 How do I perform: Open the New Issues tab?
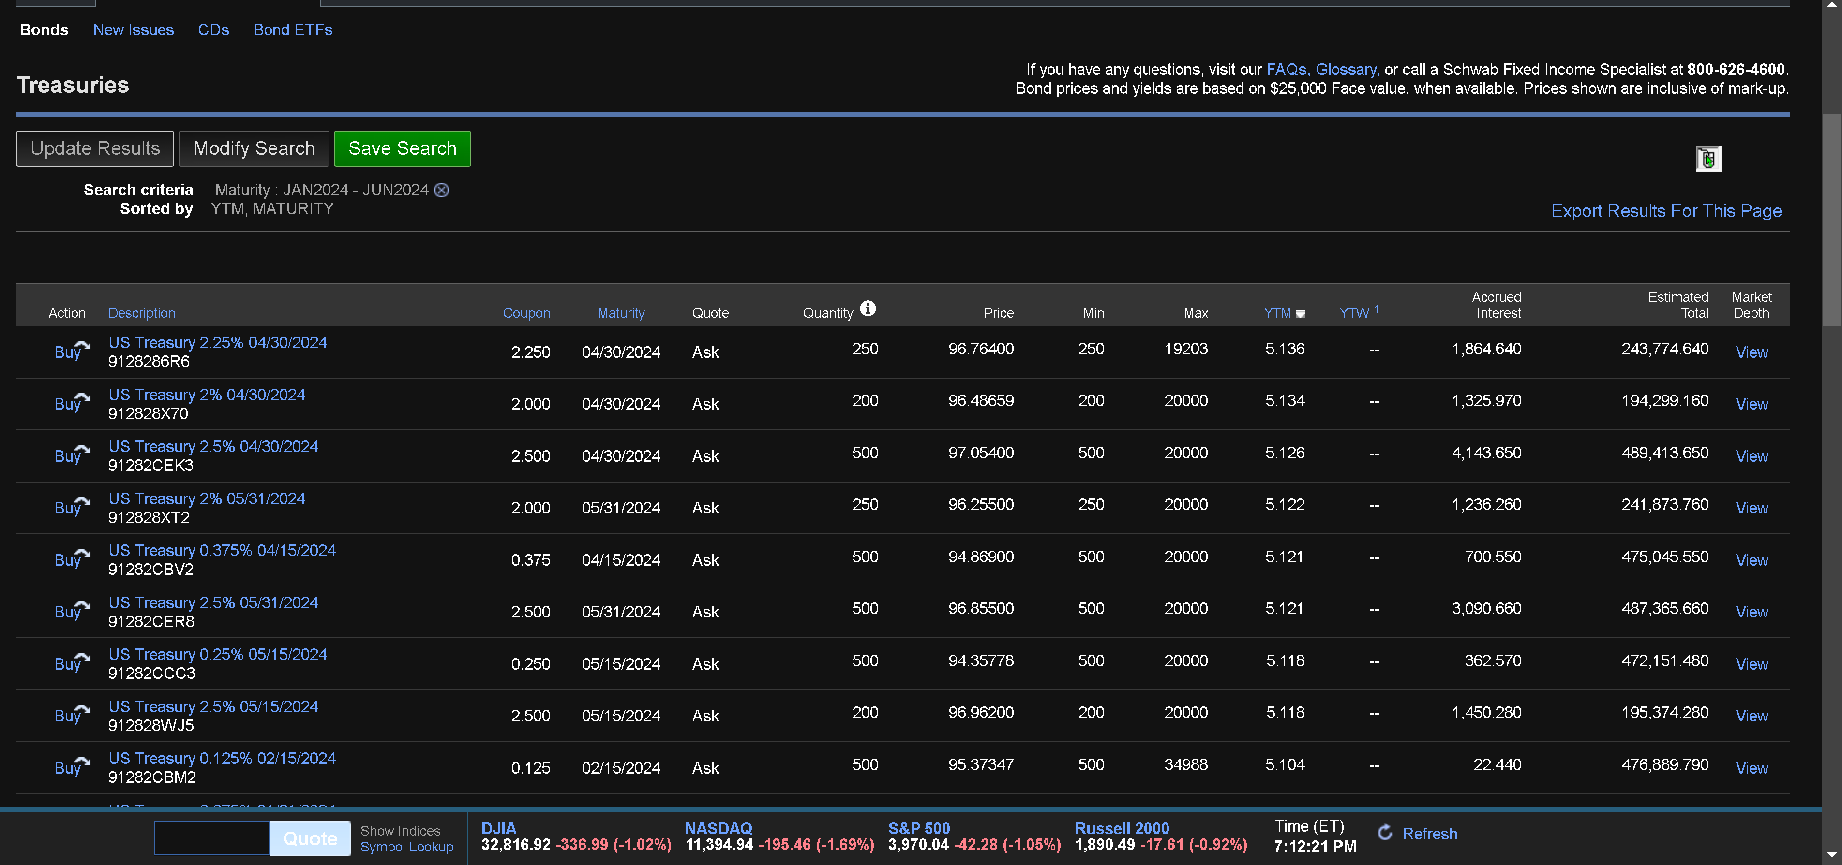(134, 30)
